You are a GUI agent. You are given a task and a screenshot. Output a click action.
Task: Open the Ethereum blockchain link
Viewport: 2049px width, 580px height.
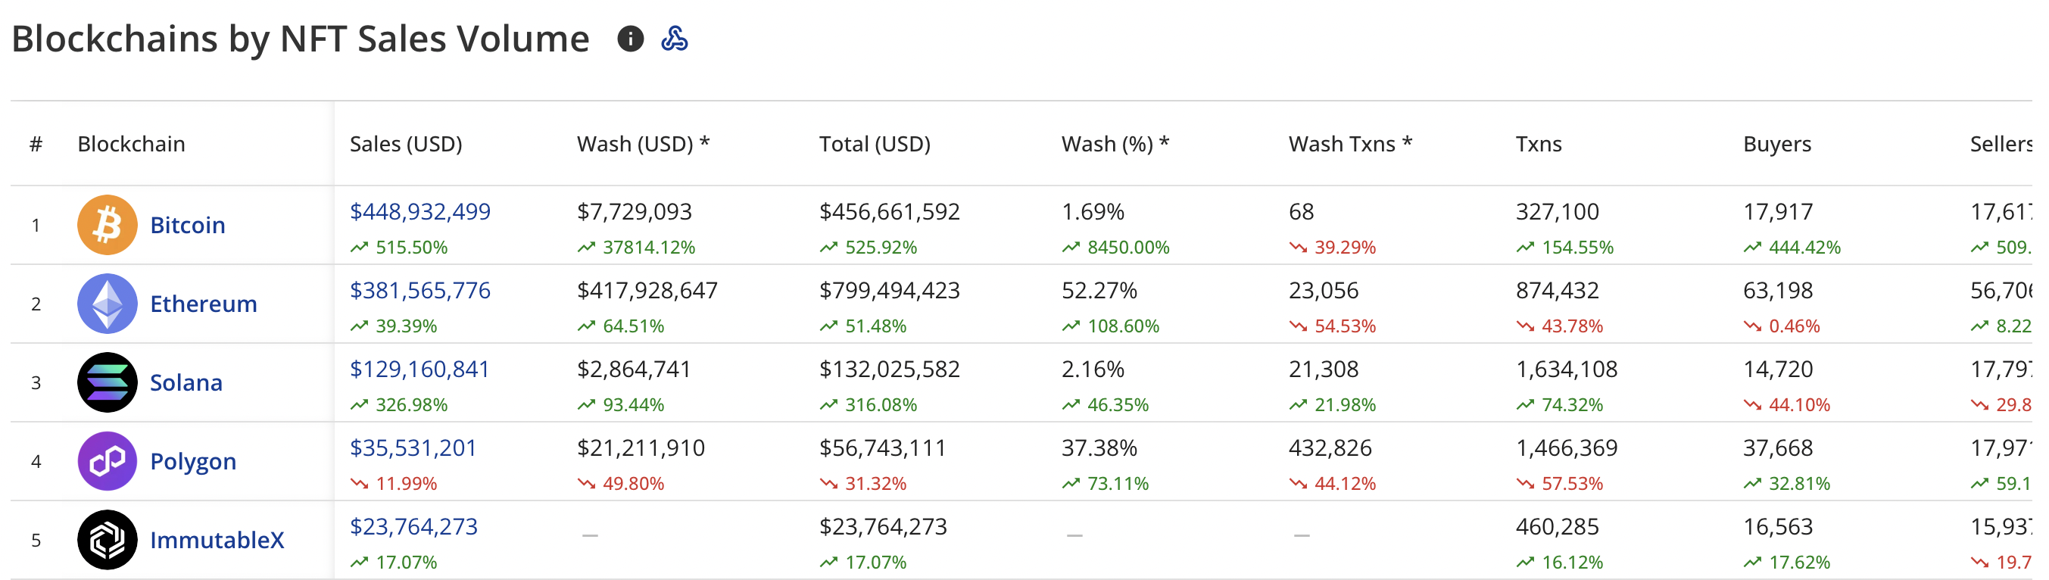(204, 304)
